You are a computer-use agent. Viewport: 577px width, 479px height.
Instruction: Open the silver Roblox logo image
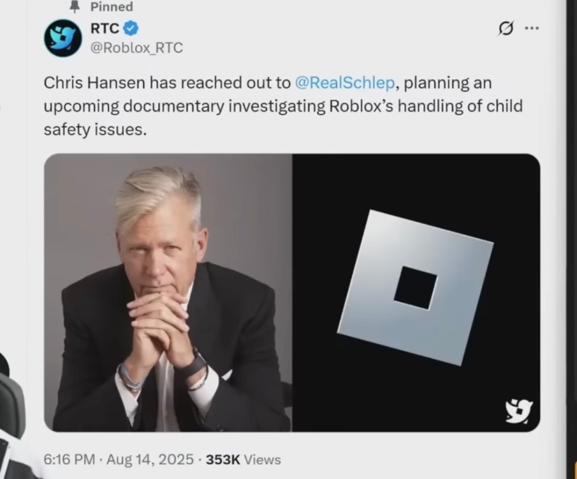tap(416, 293)
